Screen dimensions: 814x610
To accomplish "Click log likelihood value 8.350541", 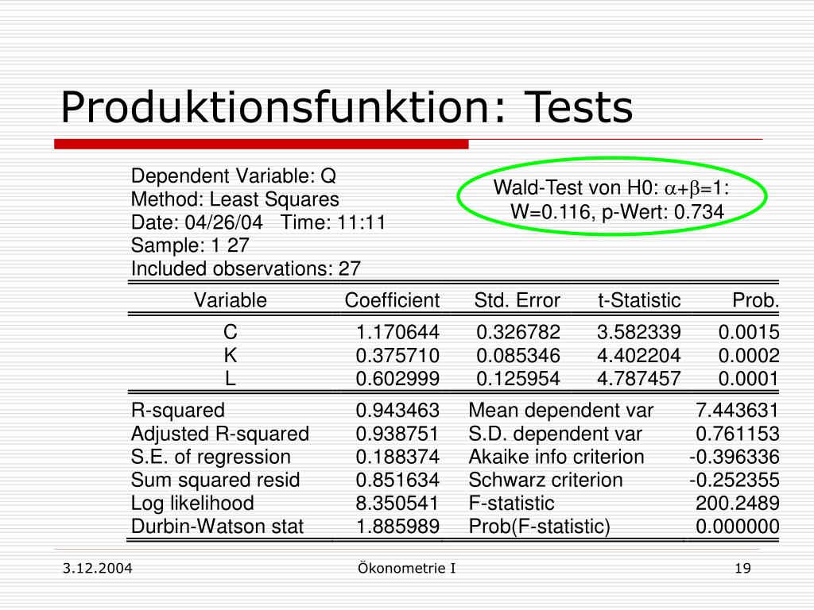I will [x=397, y=503].
